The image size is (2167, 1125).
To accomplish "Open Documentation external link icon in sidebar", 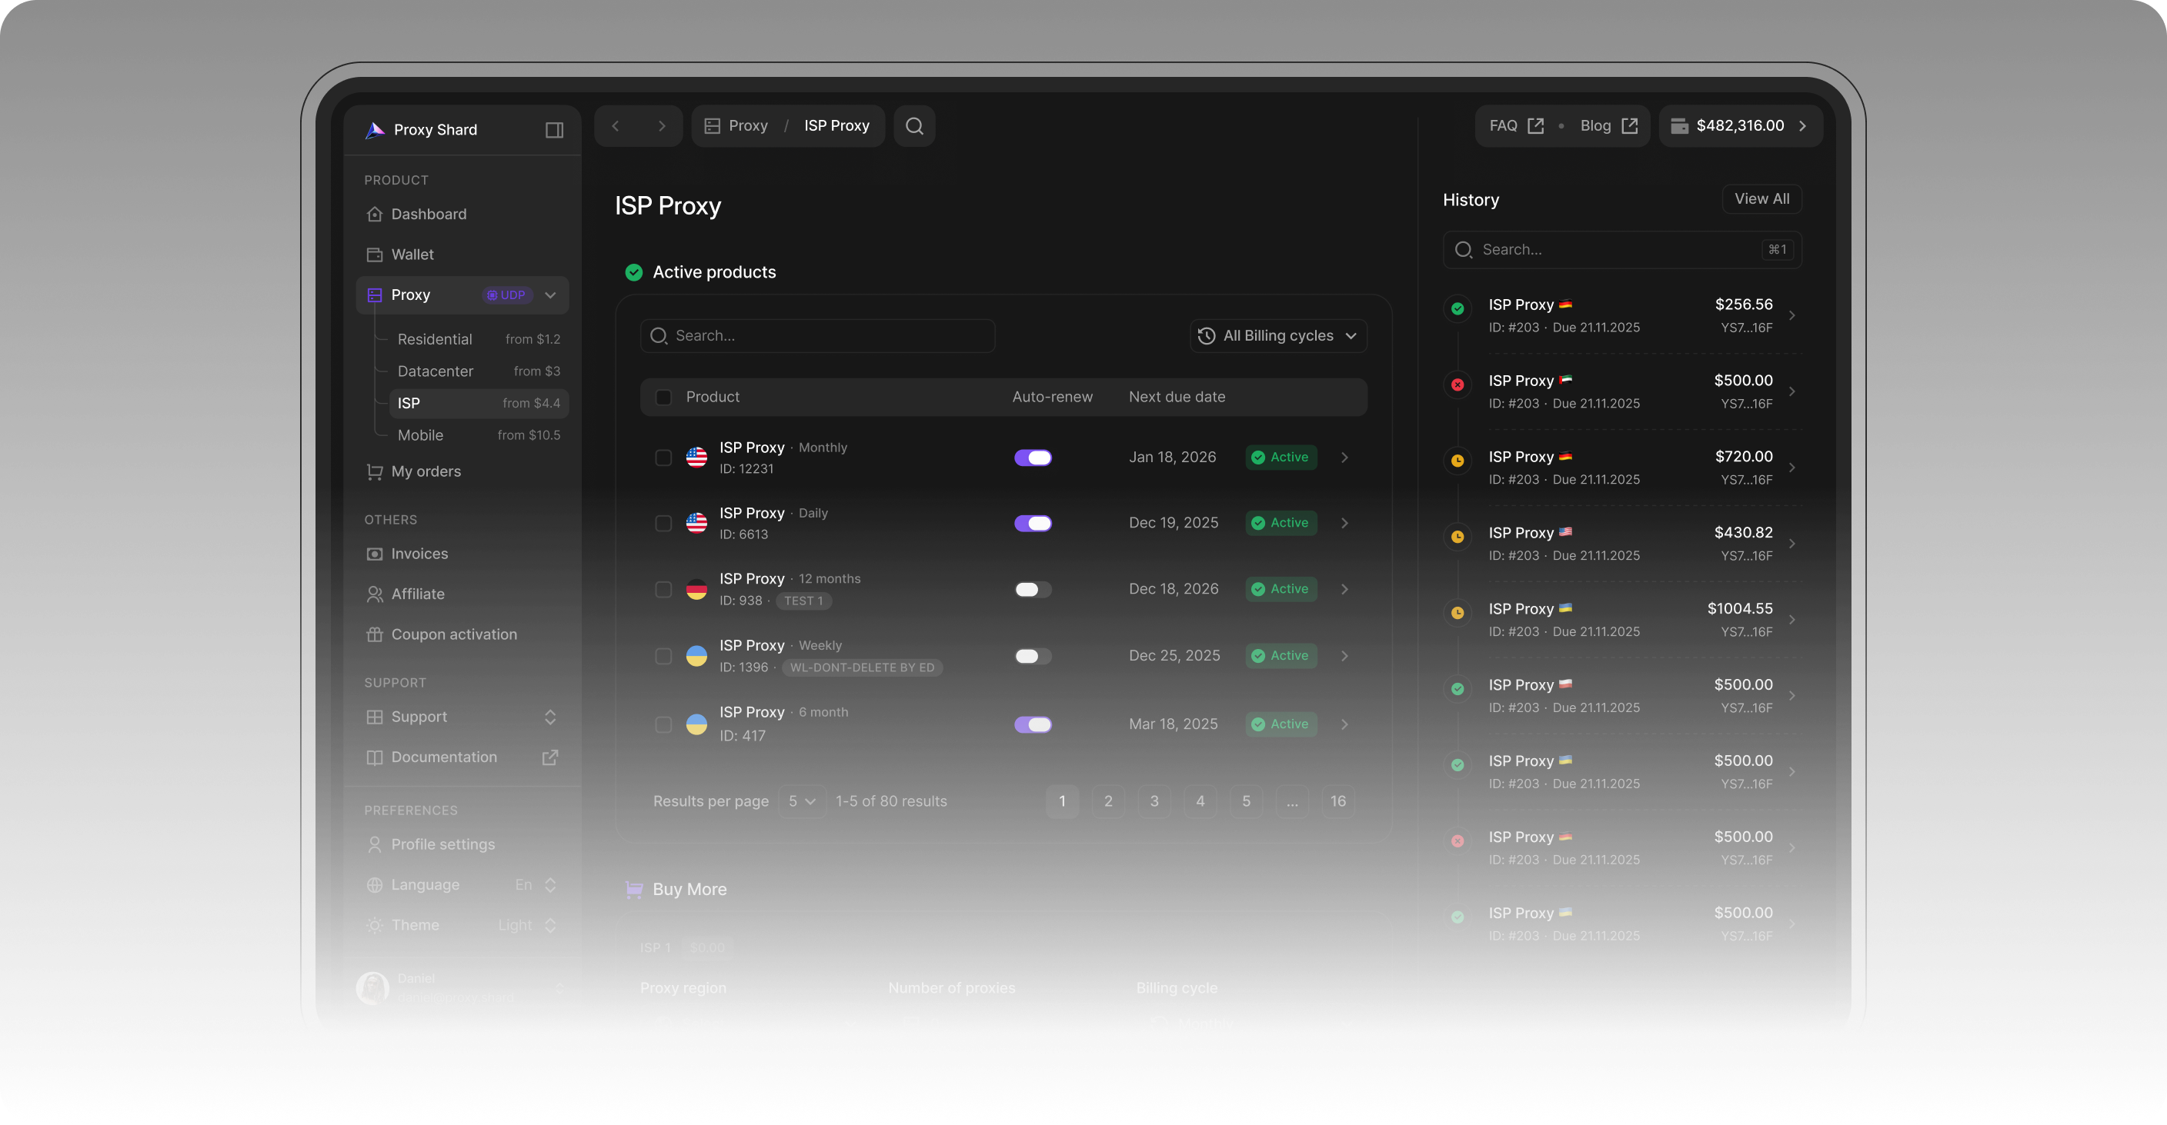I will (x=549, y=757).
